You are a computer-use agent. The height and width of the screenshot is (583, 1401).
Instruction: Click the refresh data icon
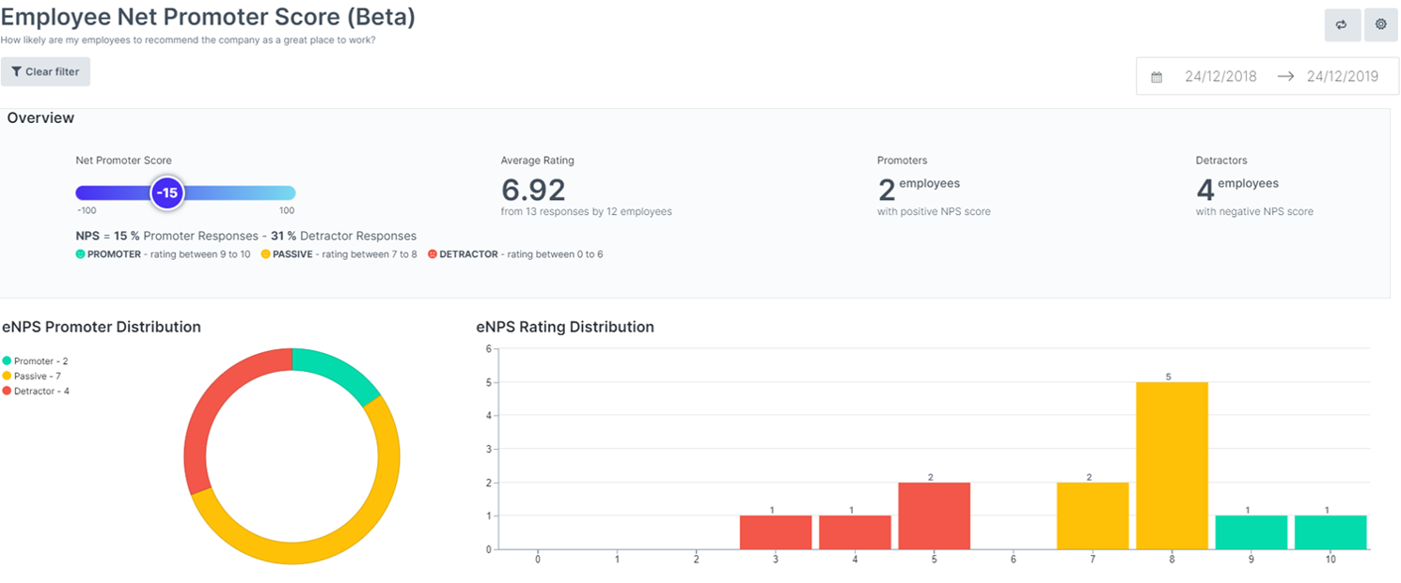[1343, 24]
